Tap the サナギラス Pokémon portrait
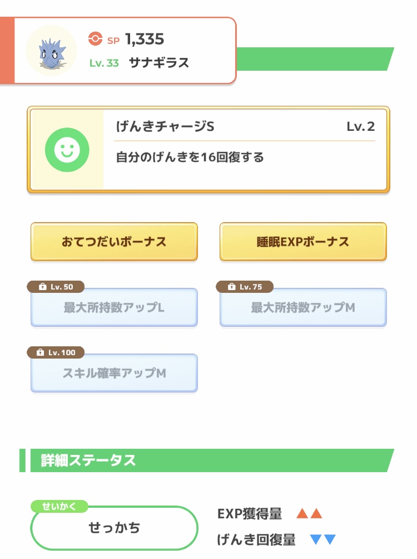 (x=51, y=51)
